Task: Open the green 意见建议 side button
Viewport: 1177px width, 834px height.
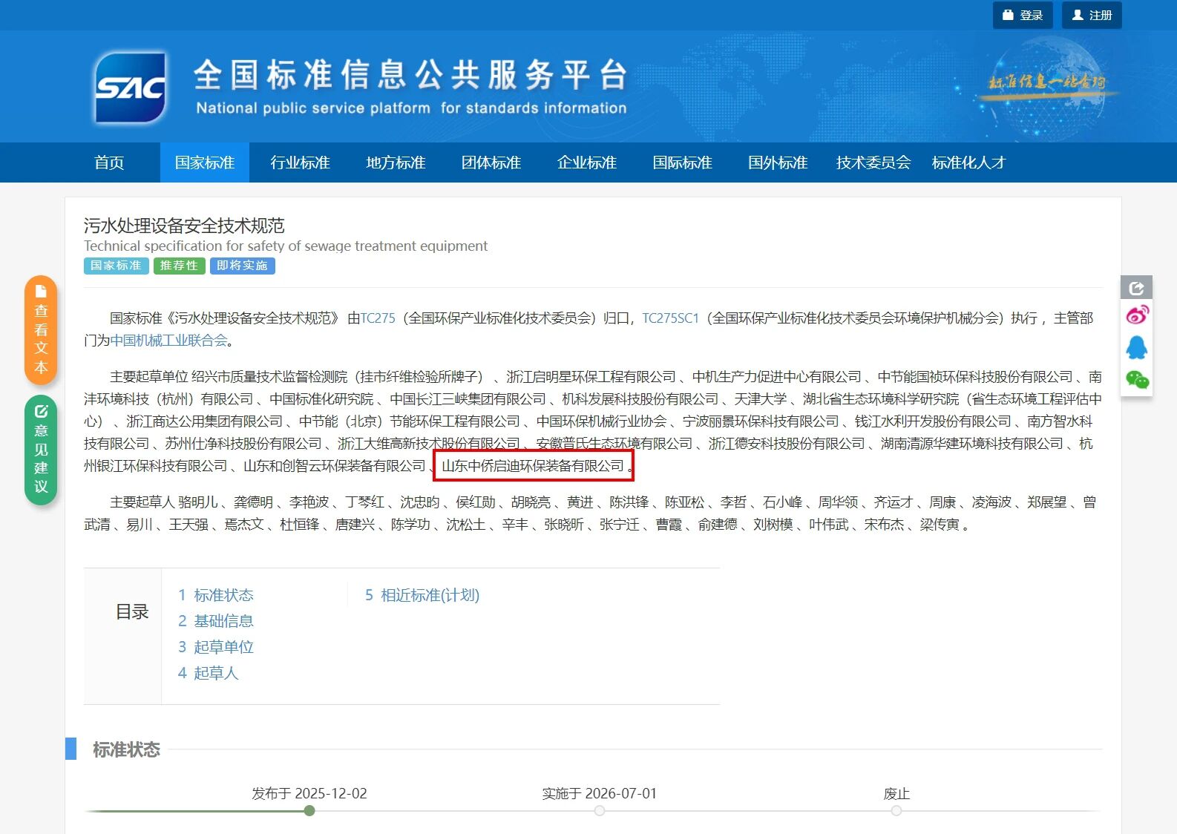Action: 41,450
